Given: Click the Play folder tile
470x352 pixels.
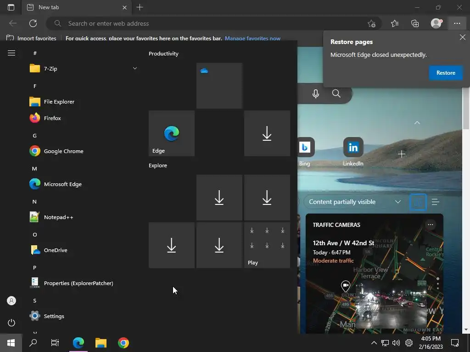Looking at the screenshot, I should tap(267, 245).
